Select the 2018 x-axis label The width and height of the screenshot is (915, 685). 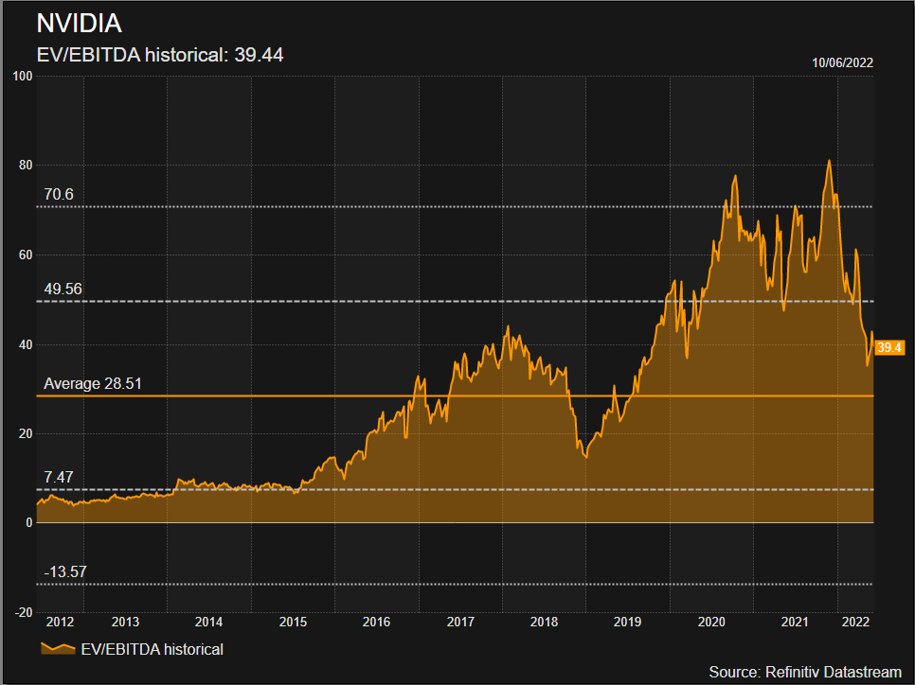pos(544,622)
